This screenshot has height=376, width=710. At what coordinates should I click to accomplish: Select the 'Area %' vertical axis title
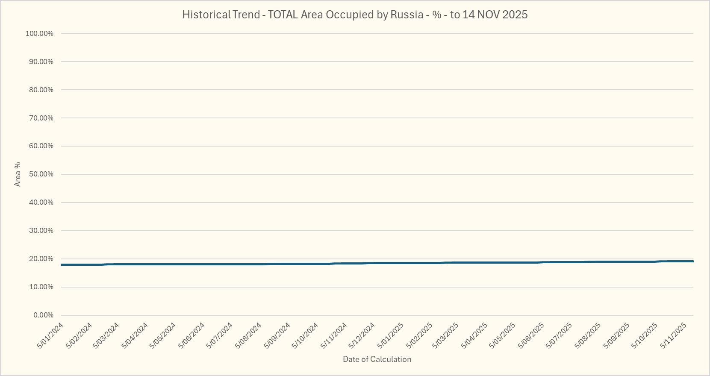pyautogui.click(x=18, y=174)
